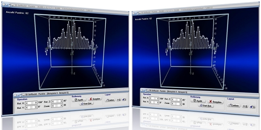Click the 104° Rot. X value, left window
Image resolution: width=261 pixels, height=130 pixels.
40,102
